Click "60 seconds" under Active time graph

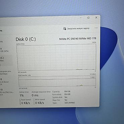pos(22,72)
